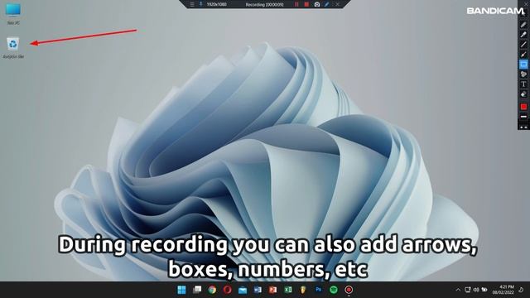The height and width of the screenshot is (298, 530).
Task: Select the Highlighter drawing tool
Action: point(523,35)
